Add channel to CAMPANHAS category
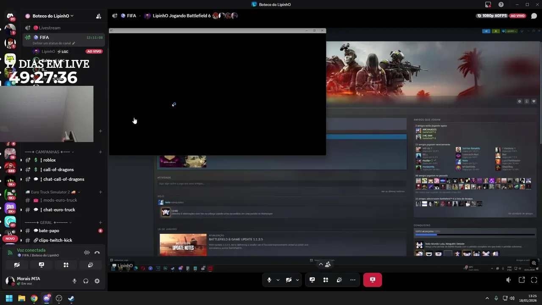This screenshot has height=305, width=542. coord(100,152)
